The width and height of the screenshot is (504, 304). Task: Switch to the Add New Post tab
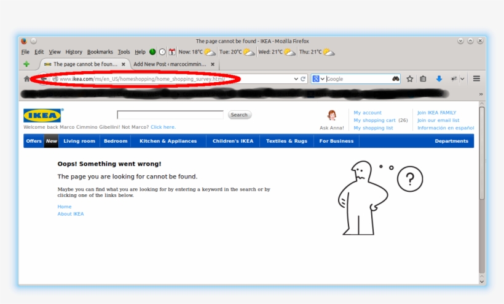[170, 64]
